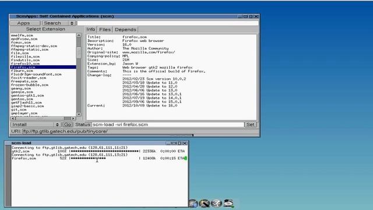This screenshot has height=210, width=373.
Task: Open the Search type dropdown
Action: coord(59,23)
